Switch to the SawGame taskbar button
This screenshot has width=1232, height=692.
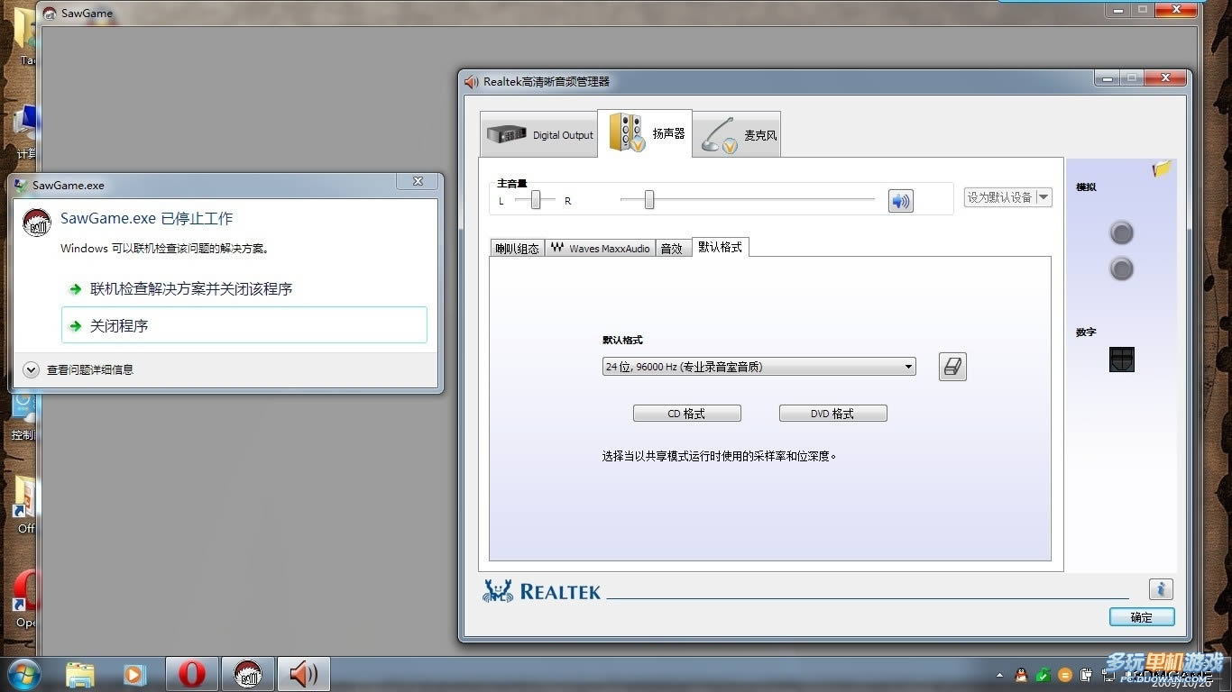pos(248,674)
